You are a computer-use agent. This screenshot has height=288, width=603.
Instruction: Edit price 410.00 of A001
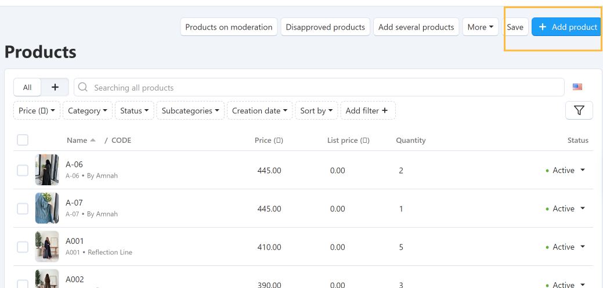coord(269,247)
